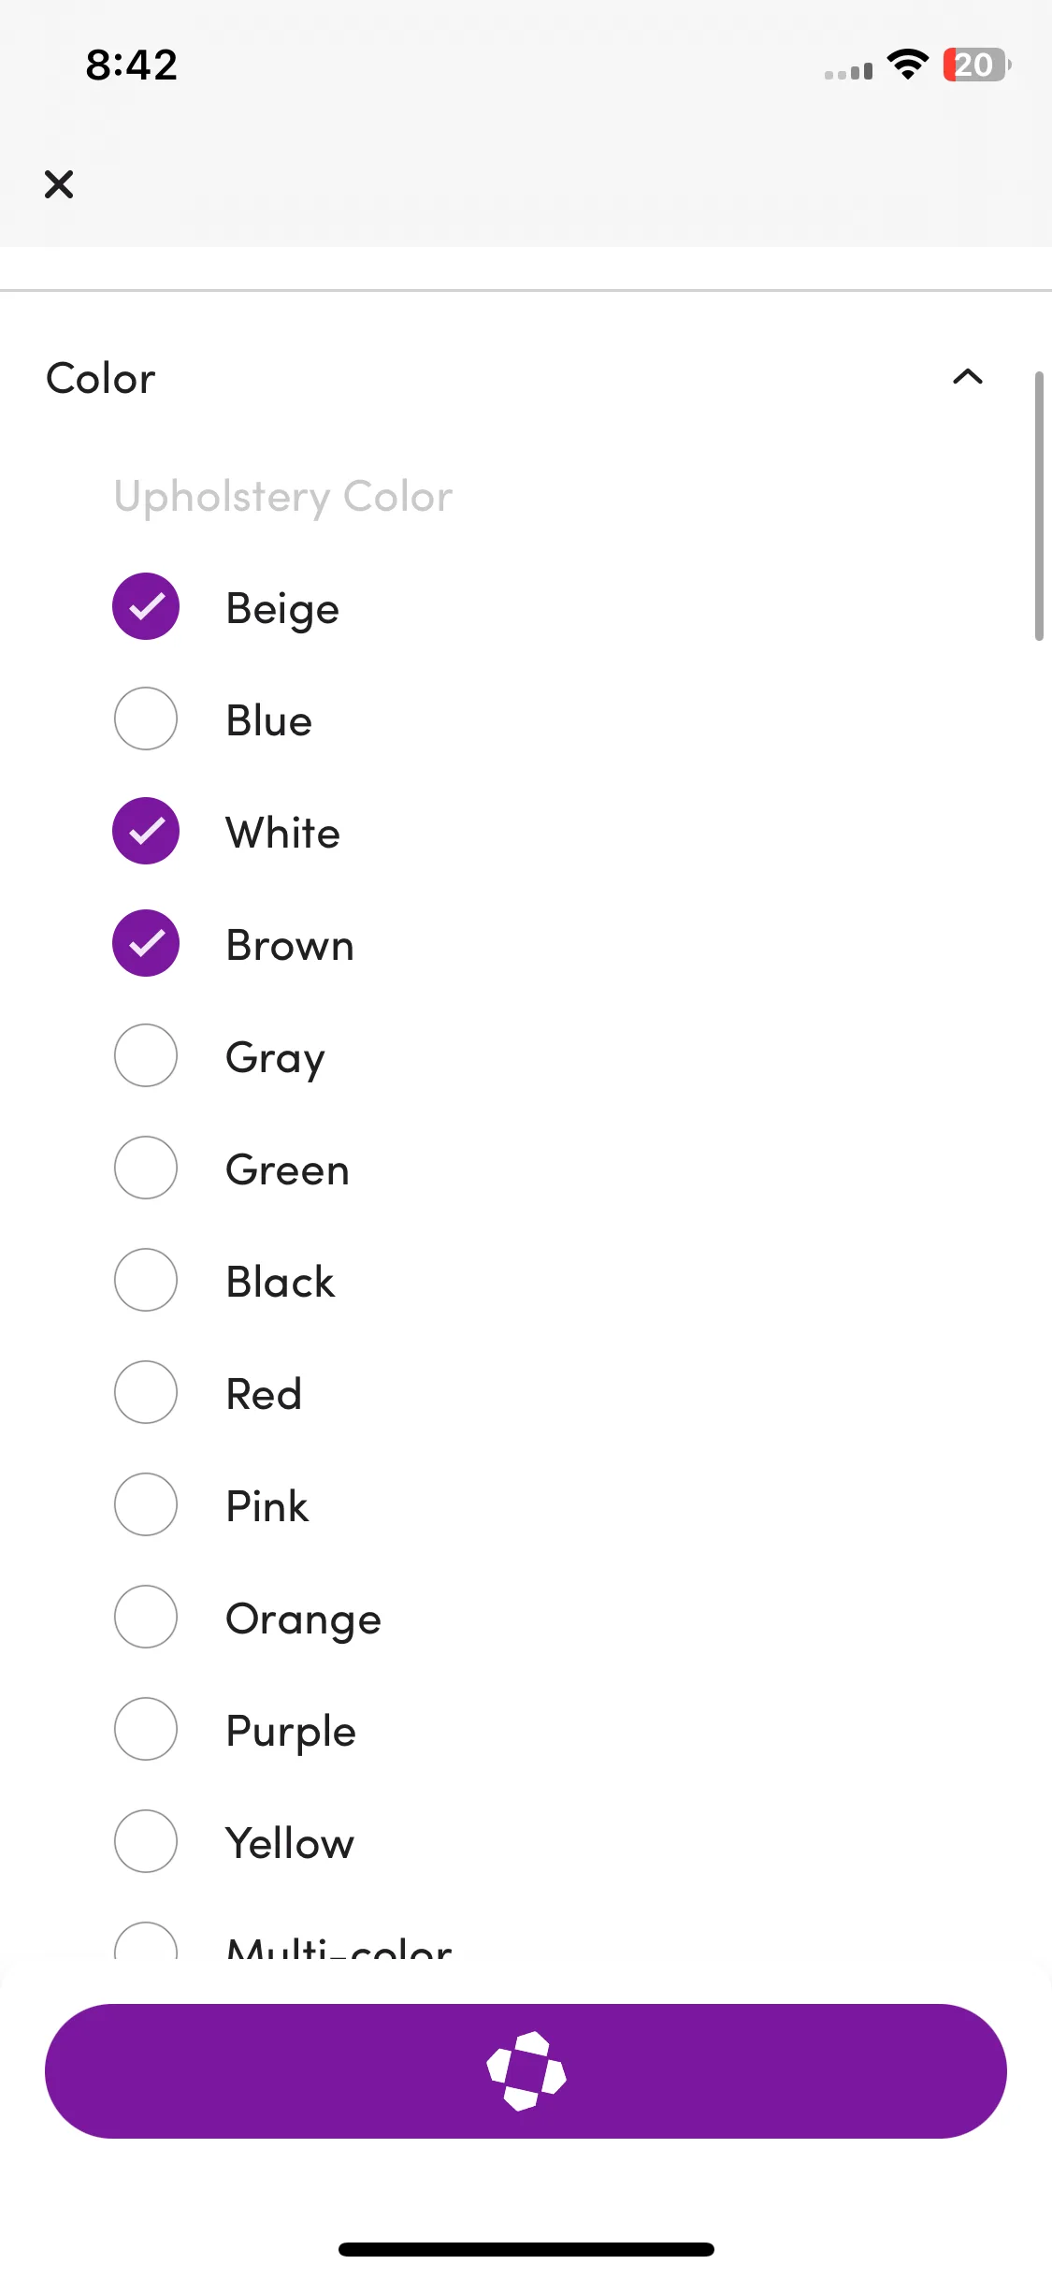The height and width of the screenshot is (2279, 1052).
Task: Collapse the Color section chevron
Action: (968, 377)
